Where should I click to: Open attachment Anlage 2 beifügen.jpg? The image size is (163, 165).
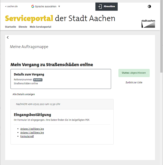tap(32, 129)
